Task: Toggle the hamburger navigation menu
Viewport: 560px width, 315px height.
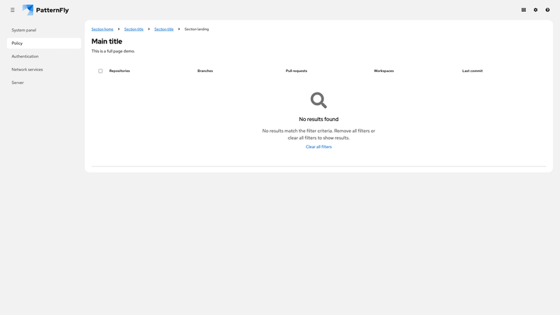Action: pyautogui.click(x=13, y=10)
